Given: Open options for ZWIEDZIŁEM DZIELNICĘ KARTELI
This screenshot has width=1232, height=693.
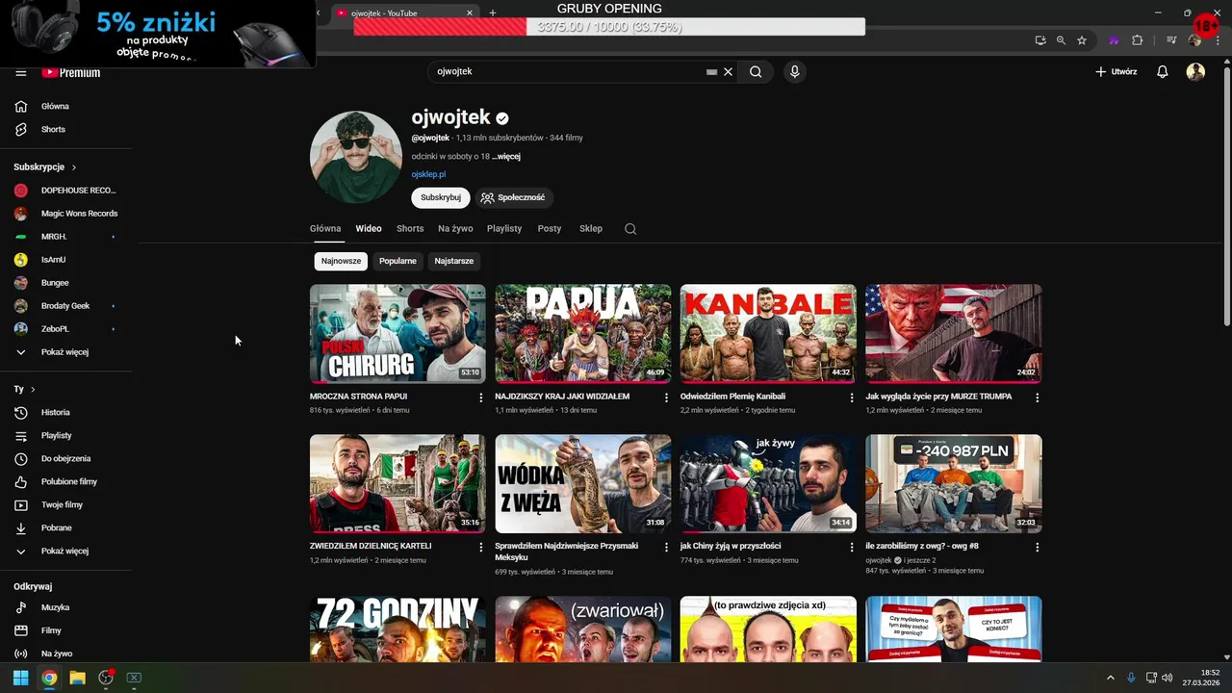Looking at the screenshot, I should pos(481,547).
